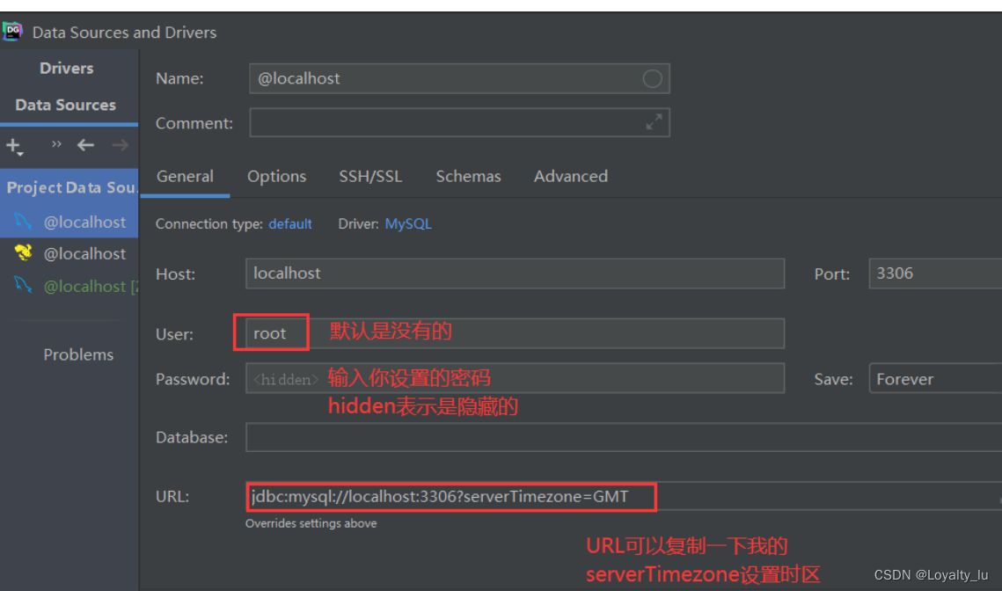Switch to the Schemas tab
This screenshot has width=1002, height=591.
(x=468, y=176)
